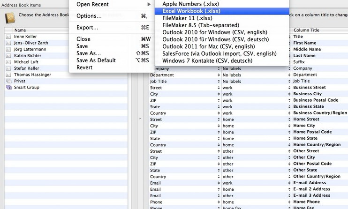Click the Business Postal Code column title
The height and width of the screenshot is (209, 348).
pyautogui.click(x=316, y=100)
